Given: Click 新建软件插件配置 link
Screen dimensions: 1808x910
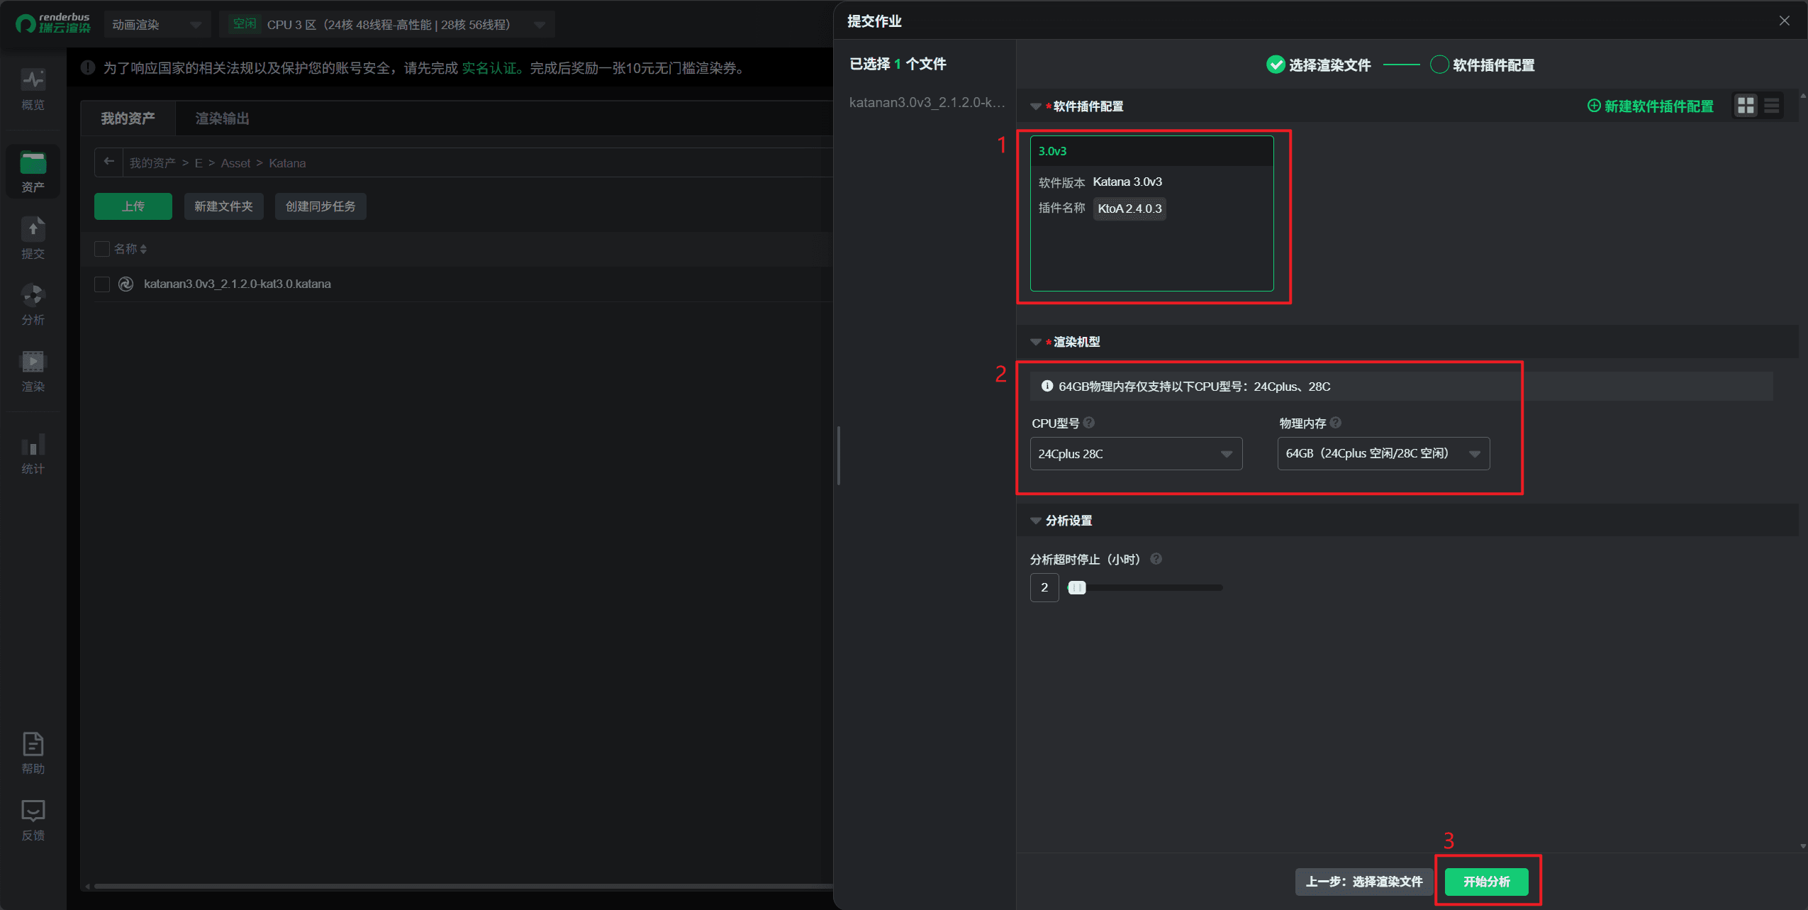Looking at the screenshot, I should [x=1650, y=106].
